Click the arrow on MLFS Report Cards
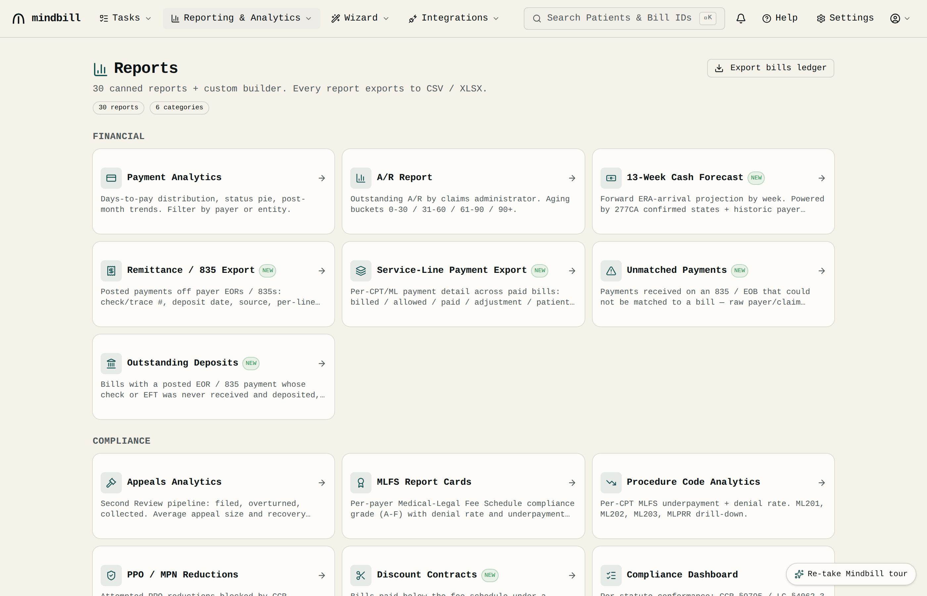 [x=572, y=483]
